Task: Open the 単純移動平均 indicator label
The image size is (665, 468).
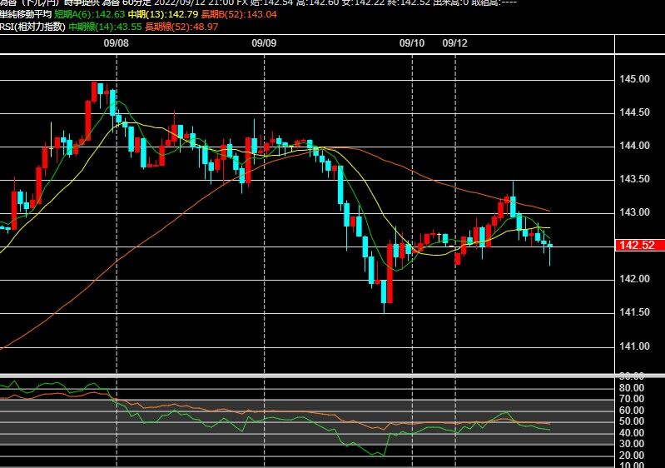Action: click(26, 14)
